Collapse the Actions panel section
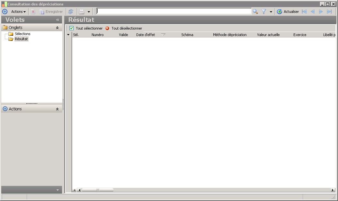338x201 pixels. (57, 109)
